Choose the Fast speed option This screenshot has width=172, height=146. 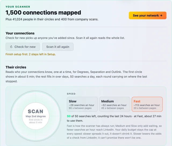pyautogui.click(x=147, y=104)
